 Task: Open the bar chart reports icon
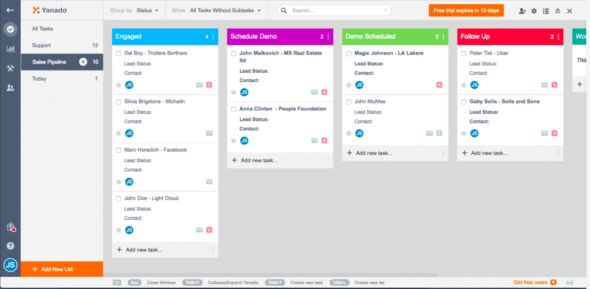[11, 48]
